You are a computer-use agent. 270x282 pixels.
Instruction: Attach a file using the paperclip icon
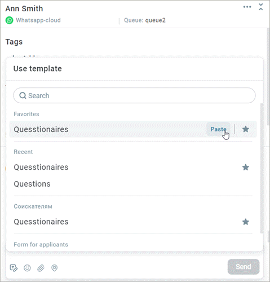[x=41, y=268]
